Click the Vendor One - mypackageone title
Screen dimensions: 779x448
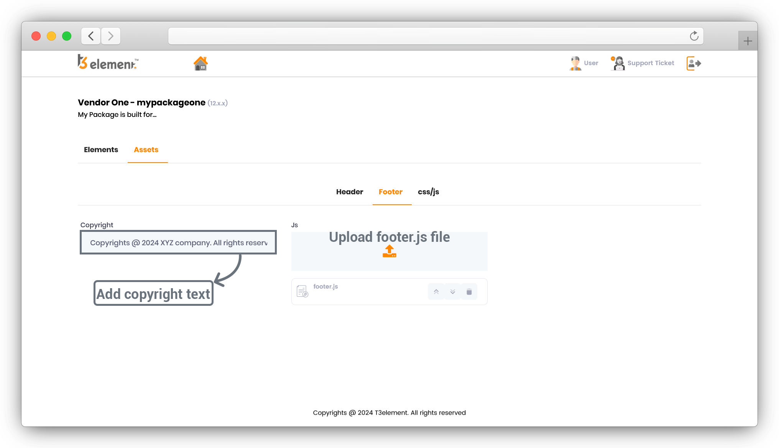pos(141,103)
